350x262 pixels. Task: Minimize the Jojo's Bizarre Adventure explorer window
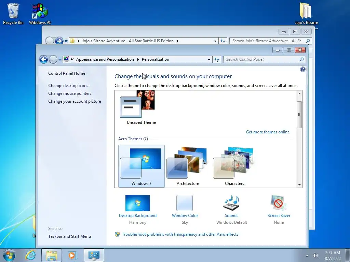(x=284, y=32)
